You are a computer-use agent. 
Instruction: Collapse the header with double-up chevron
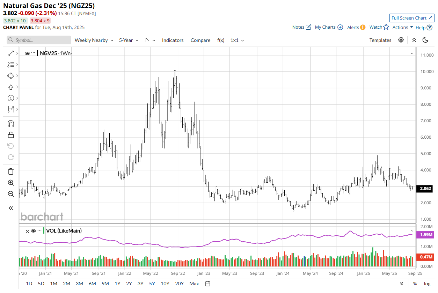tap(414, 40)
